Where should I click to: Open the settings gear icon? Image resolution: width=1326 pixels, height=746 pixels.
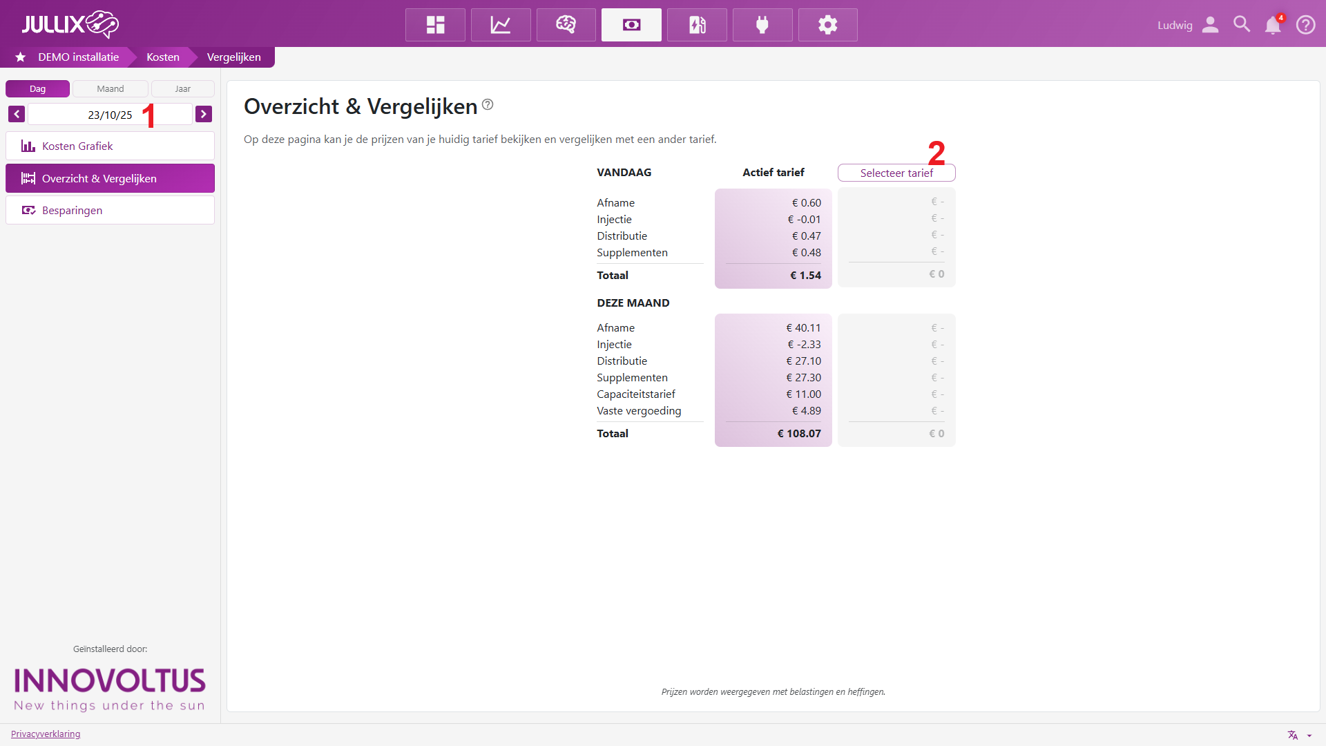tap(827, 25)
